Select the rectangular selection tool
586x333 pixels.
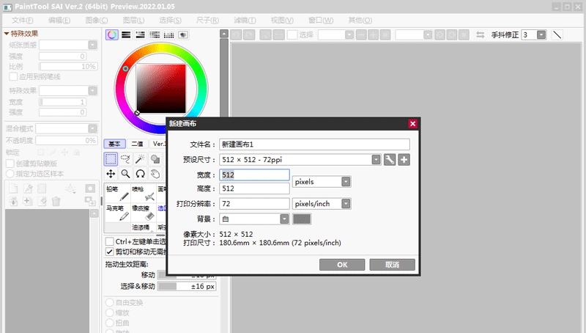pyautogui.click(x=111, y=159)
